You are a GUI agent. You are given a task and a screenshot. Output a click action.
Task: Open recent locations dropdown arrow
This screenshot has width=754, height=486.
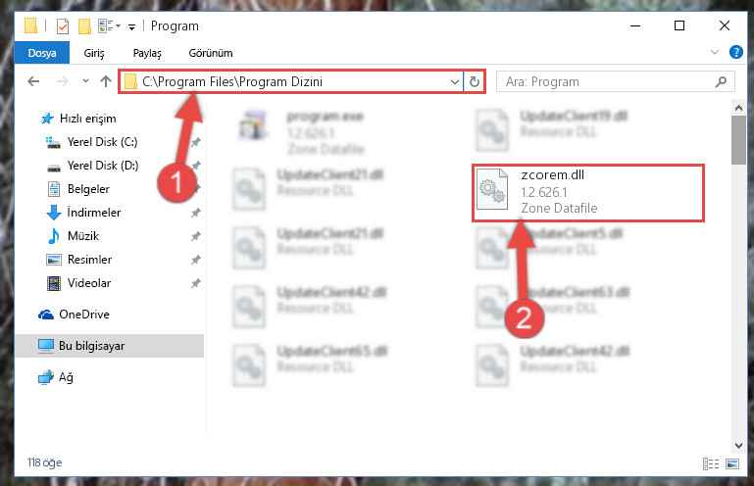point(85,81)
